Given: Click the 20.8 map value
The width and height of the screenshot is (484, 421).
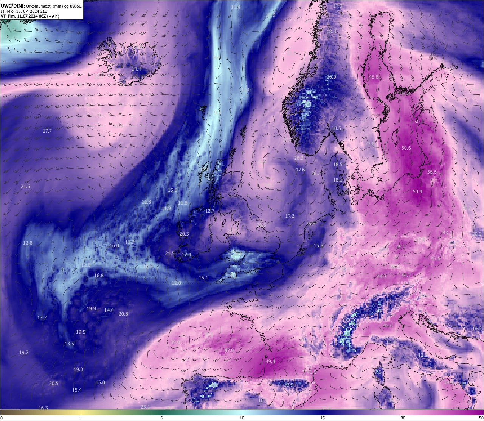Looking at the screenshot, I should [123, 314].
